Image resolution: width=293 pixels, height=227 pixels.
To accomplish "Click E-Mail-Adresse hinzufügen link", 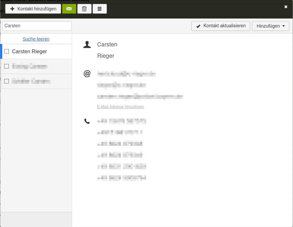I will click(x=121, y=107).
